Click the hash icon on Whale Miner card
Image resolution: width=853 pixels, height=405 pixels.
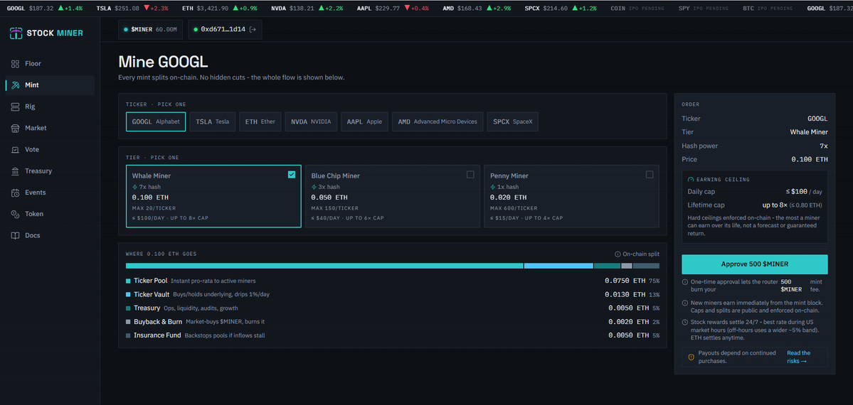tap(134, 187)
